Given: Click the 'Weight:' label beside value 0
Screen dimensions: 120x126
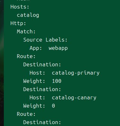Looking at the screenshot, I should coord(34,106).
